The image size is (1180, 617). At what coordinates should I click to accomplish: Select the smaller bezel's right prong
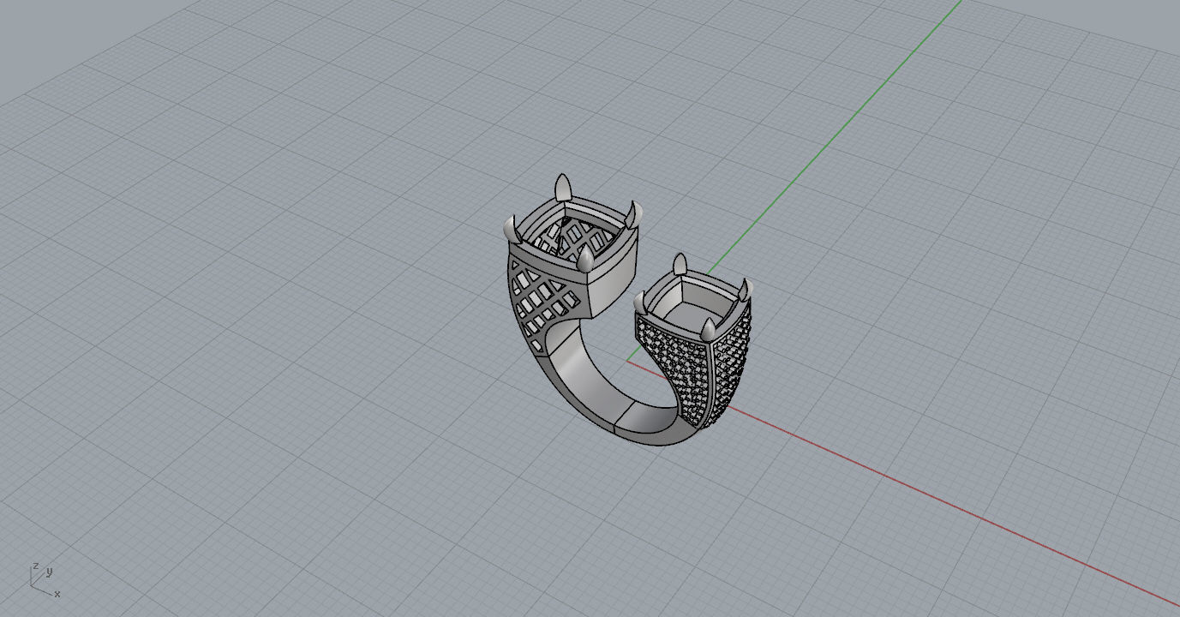pos(745,289)
